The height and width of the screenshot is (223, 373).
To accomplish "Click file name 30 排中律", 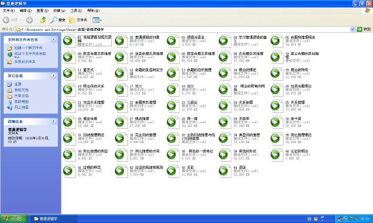I will tap(293, 119).
